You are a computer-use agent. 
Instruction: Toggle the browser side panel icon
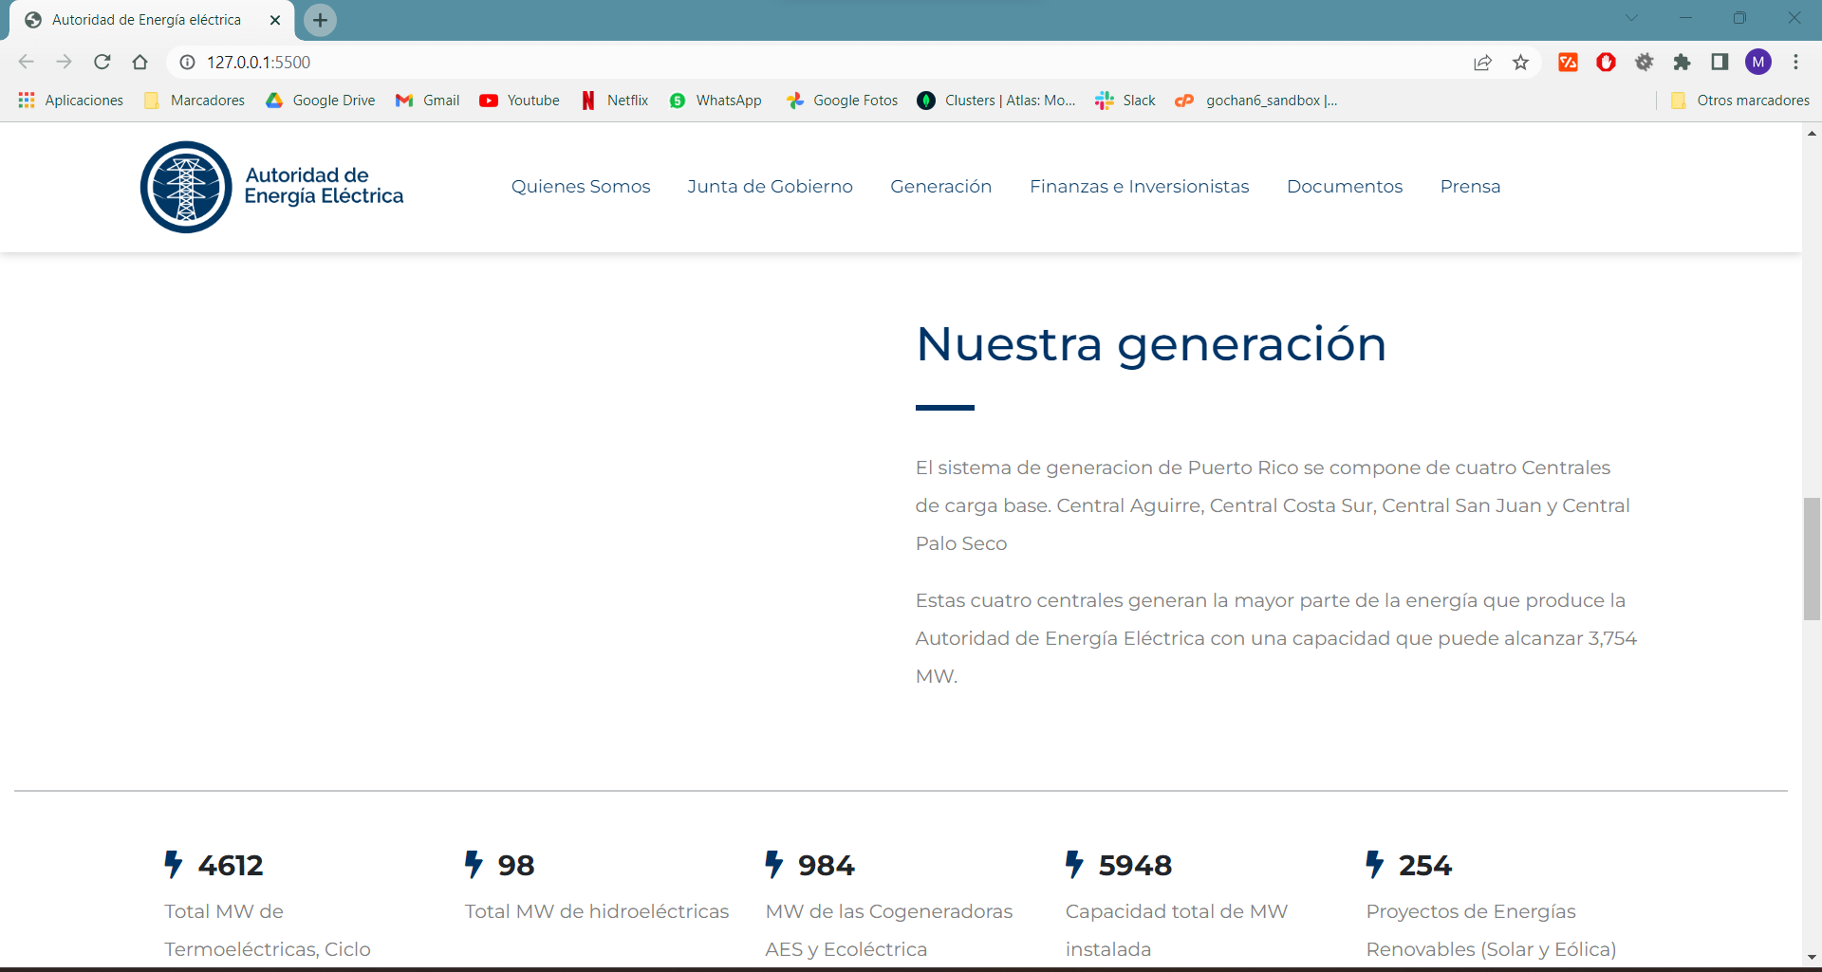(x=1720, y=63)
